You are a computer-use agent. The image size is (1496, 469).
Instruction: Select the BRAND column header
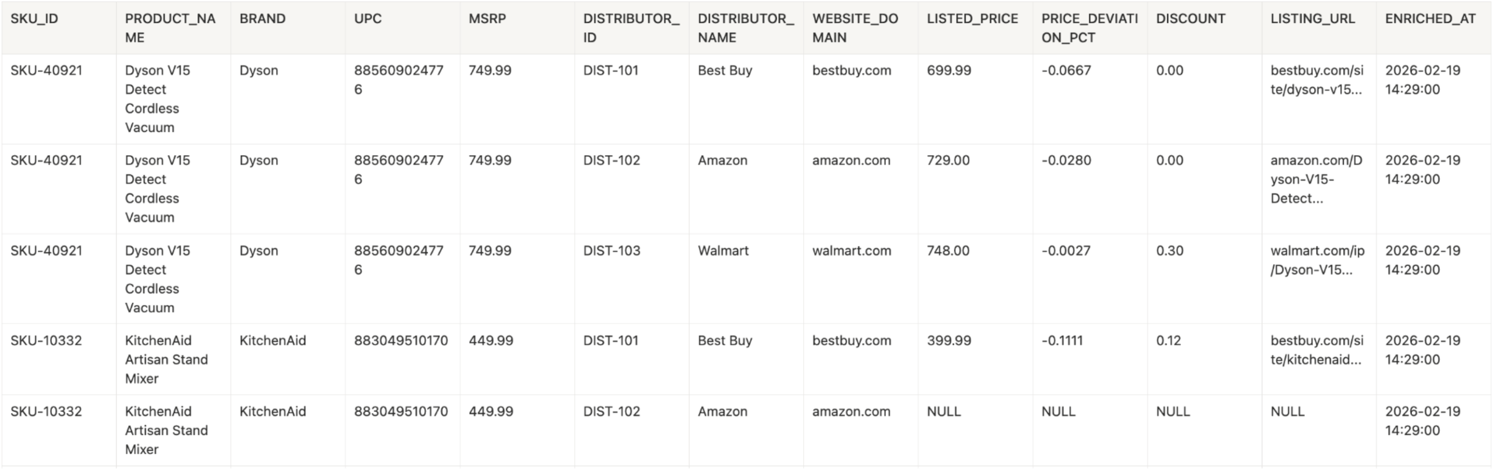pos(262,19)
